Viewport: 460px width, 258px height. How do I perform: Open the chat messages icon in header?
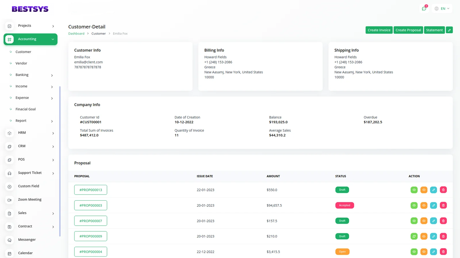424,9
